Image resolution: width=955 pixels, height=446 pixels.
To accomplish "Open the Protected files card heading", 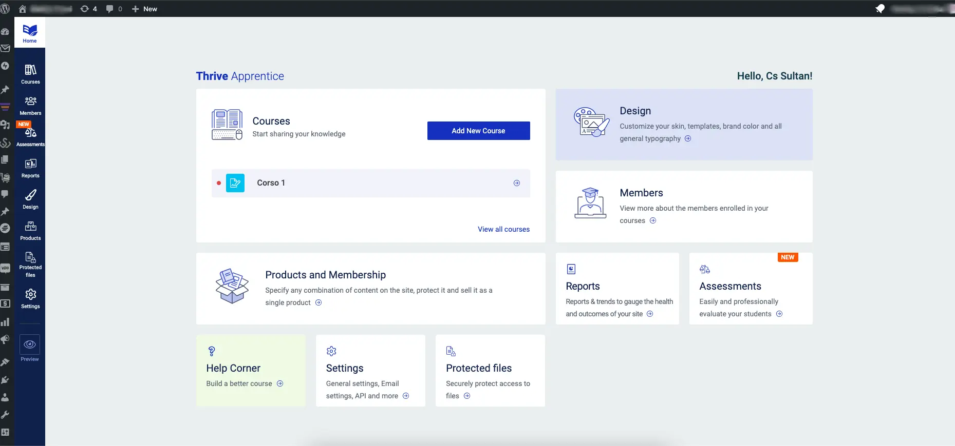I will (x=479, y=368).
